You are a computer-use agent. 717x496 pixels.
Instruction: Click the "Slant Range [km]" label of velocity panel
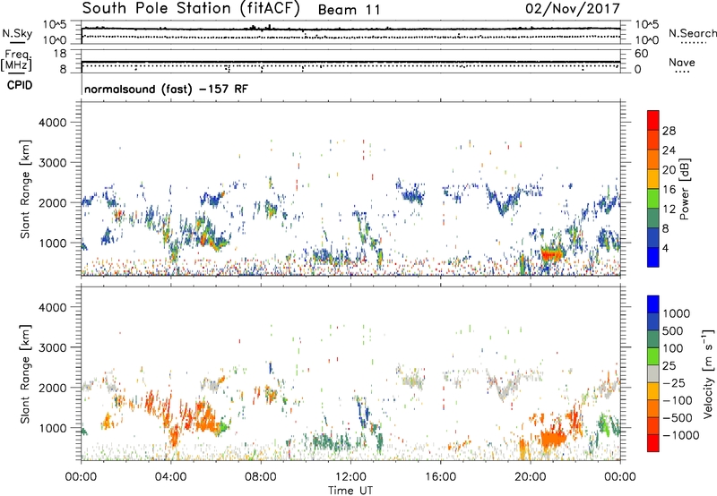25,373
